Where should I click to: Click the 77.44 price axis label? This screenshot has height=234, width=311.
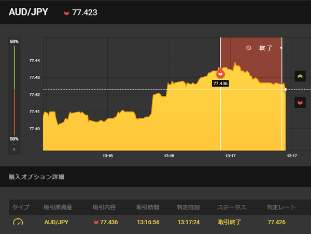pos(35,61)
